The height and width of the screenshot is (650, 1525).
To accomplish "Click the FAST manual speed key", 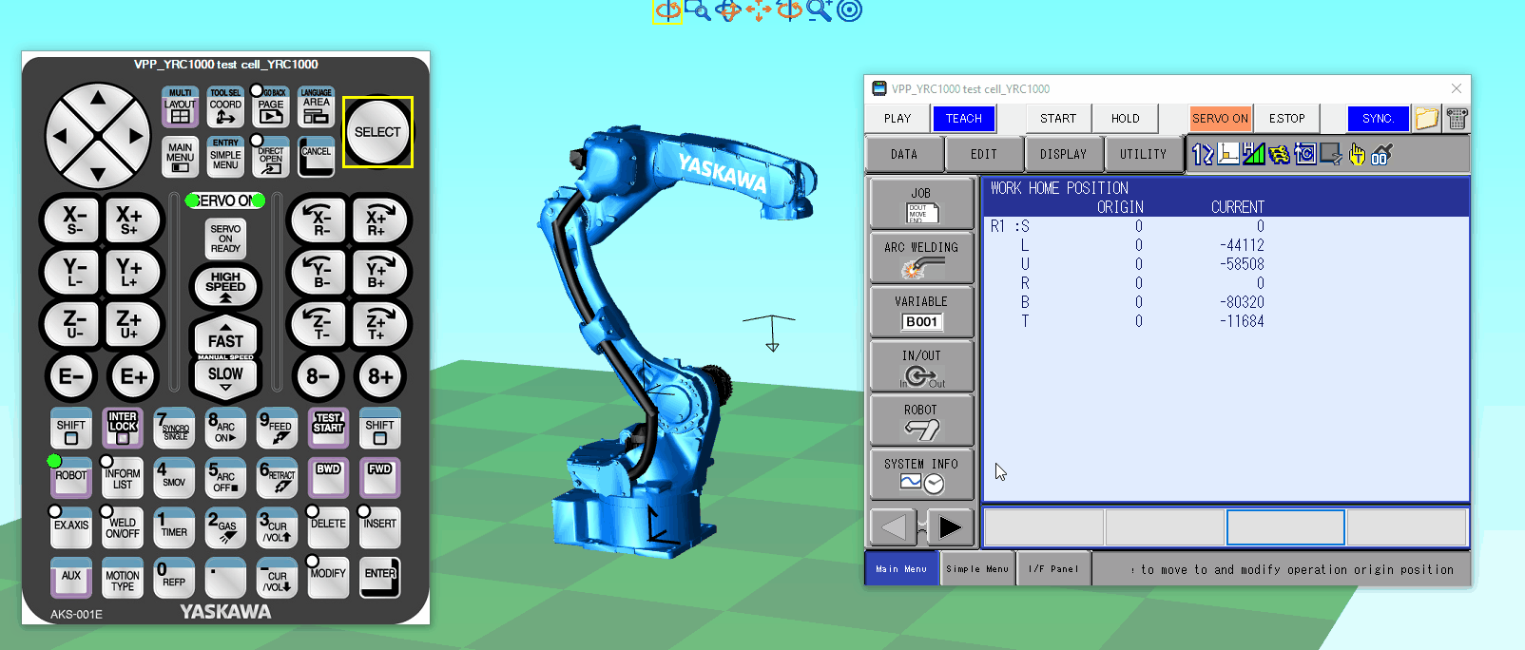I will (x=225, y=338).
